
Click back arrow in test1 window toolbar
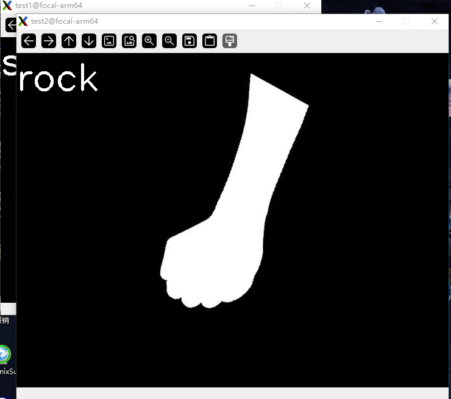coord(11,25)
